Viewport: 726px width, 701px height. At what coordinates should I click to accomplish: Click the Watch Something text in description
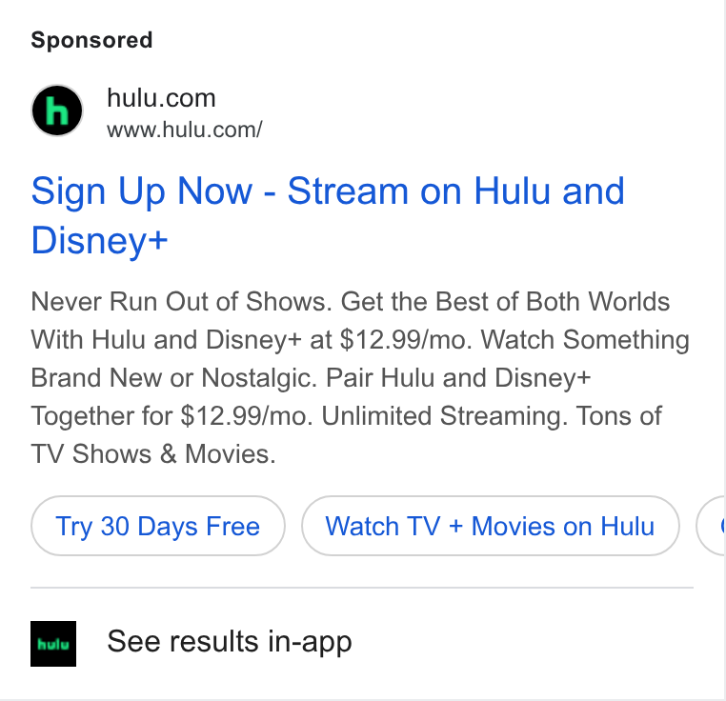coord(585,340)
